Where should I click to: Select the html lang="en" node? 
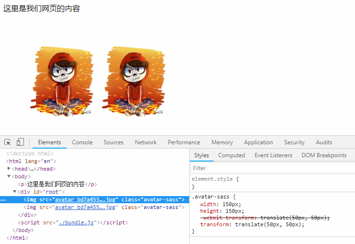point(31,161)
